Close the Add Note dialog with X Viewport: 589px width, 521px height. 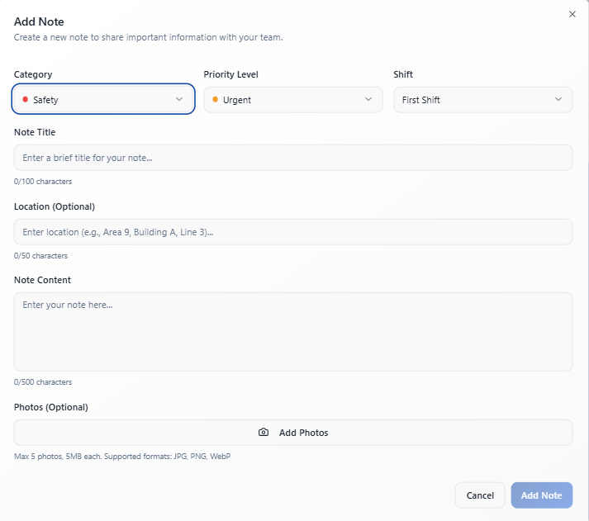pyautogui.click(x=572, y=14)
